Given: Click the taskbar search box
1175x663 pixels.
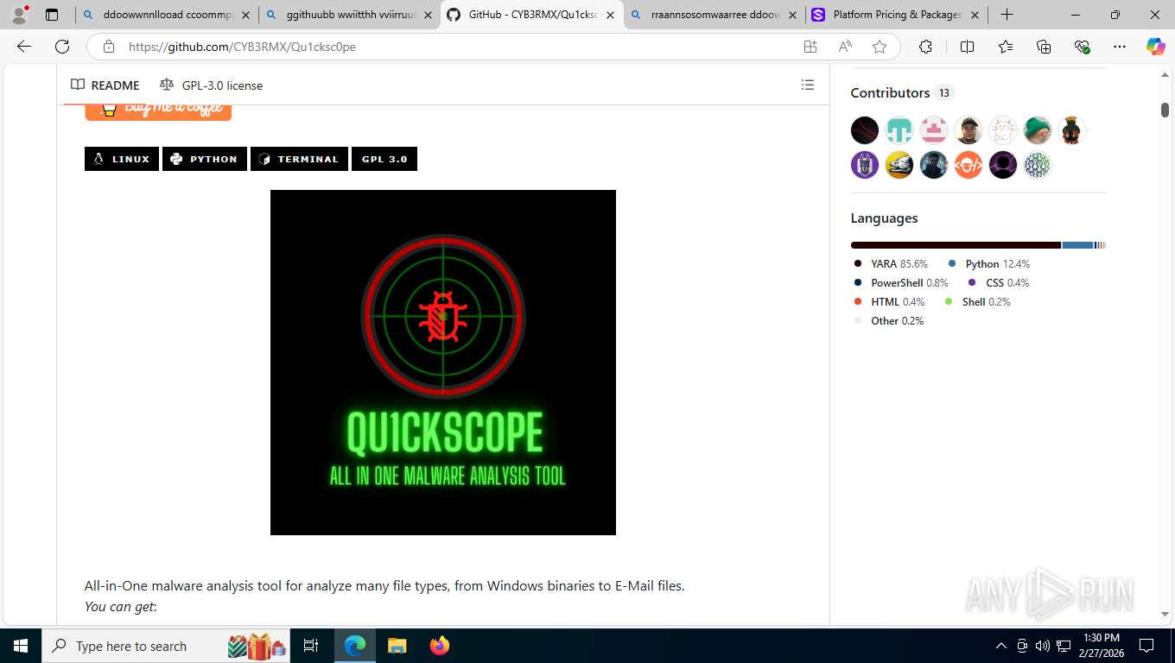Looking at the screenshot, I should [x=167, y=646].
